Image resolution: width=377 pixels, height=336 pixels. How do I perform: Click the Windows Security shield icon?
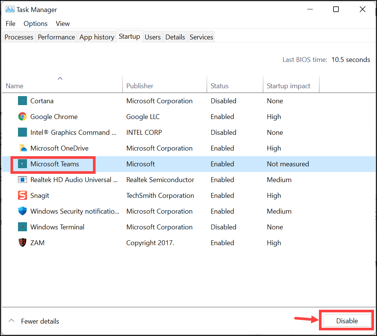22,211
